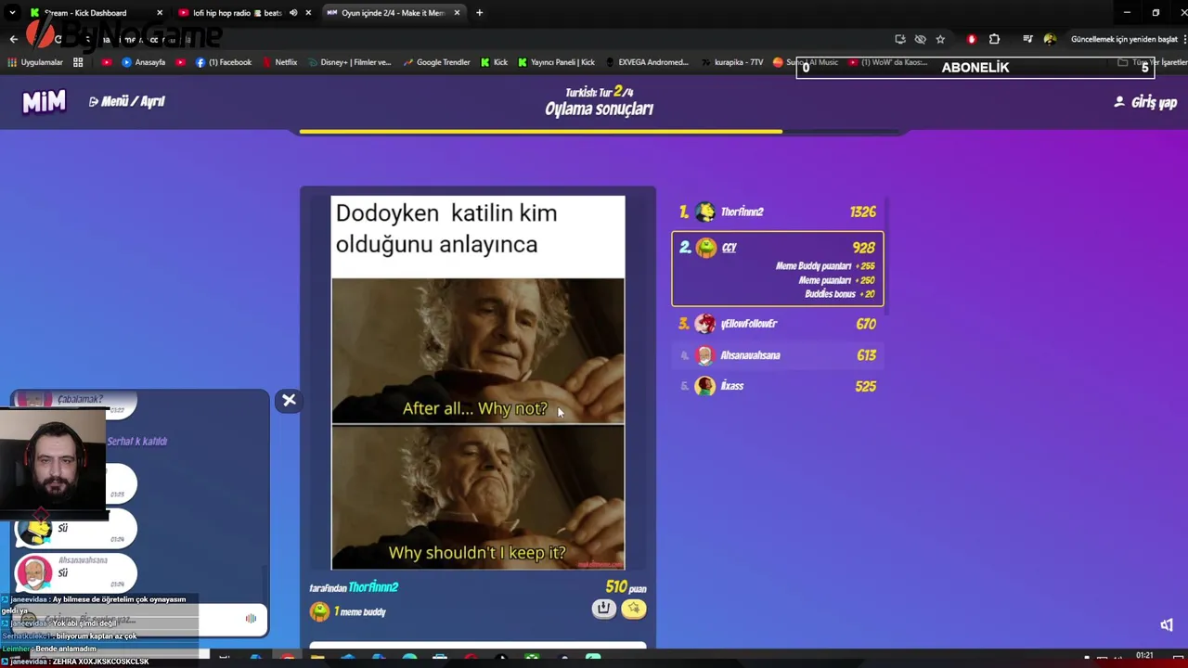Image resolution: width=1188 pixels, height=668 pixels.
Task: Open a new browser tab
Action: [x=479, y=13]
